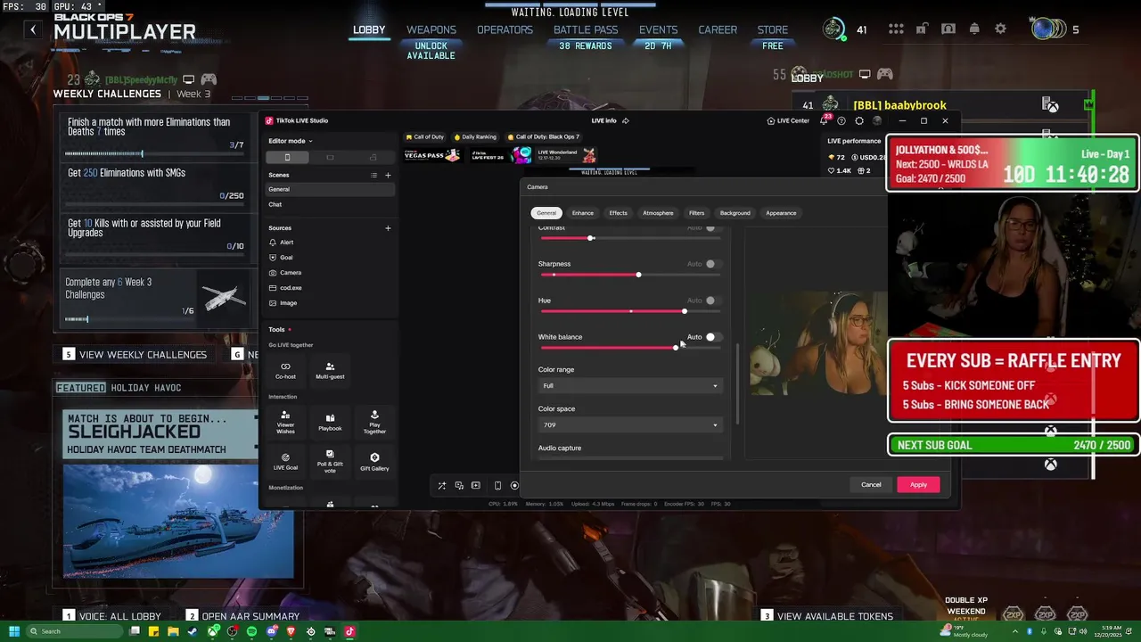Click the add-media screen icon in bottom toolbar
Viewport: 1141px width, 642px height.
click(x=476, y=486)
